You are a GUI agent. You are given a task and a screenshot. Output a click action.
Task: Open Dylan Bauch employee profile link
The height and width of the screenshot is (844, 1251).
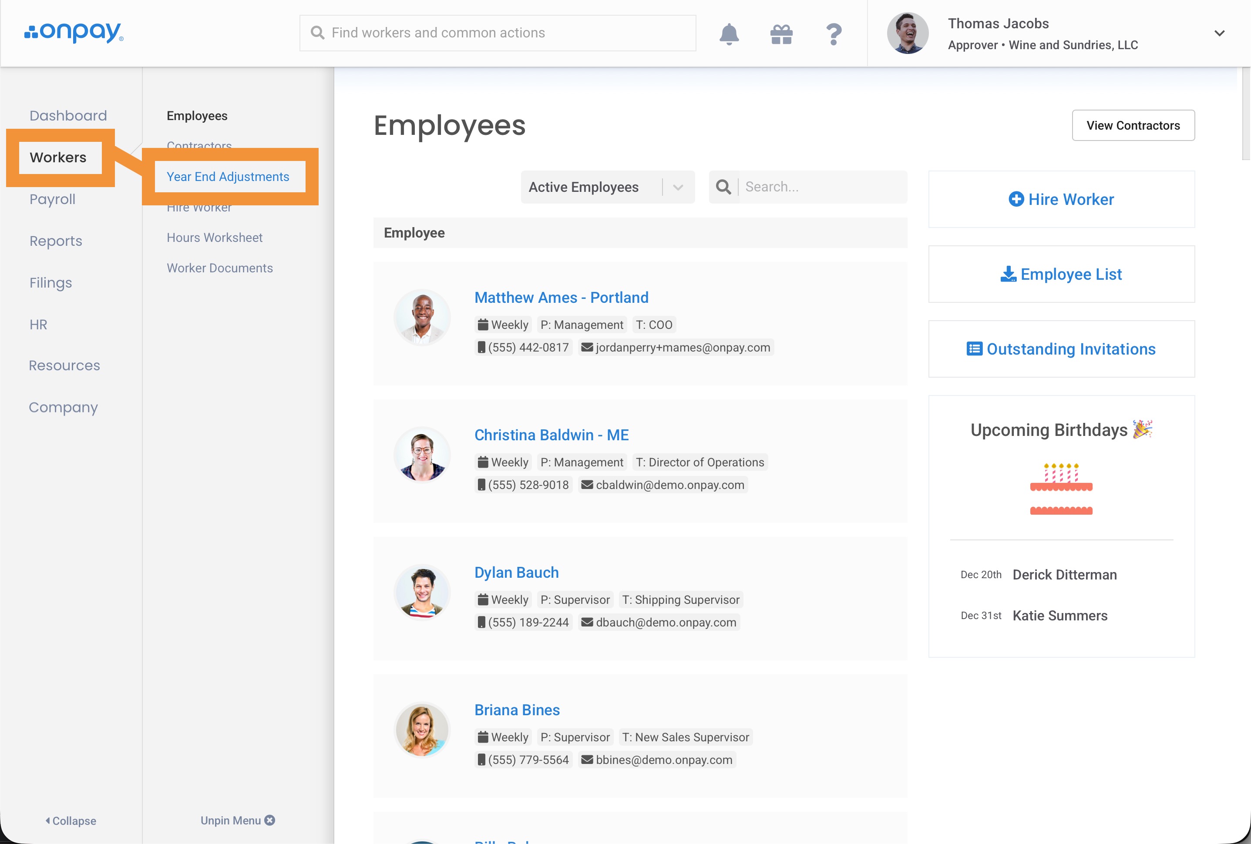coord(516,573)
